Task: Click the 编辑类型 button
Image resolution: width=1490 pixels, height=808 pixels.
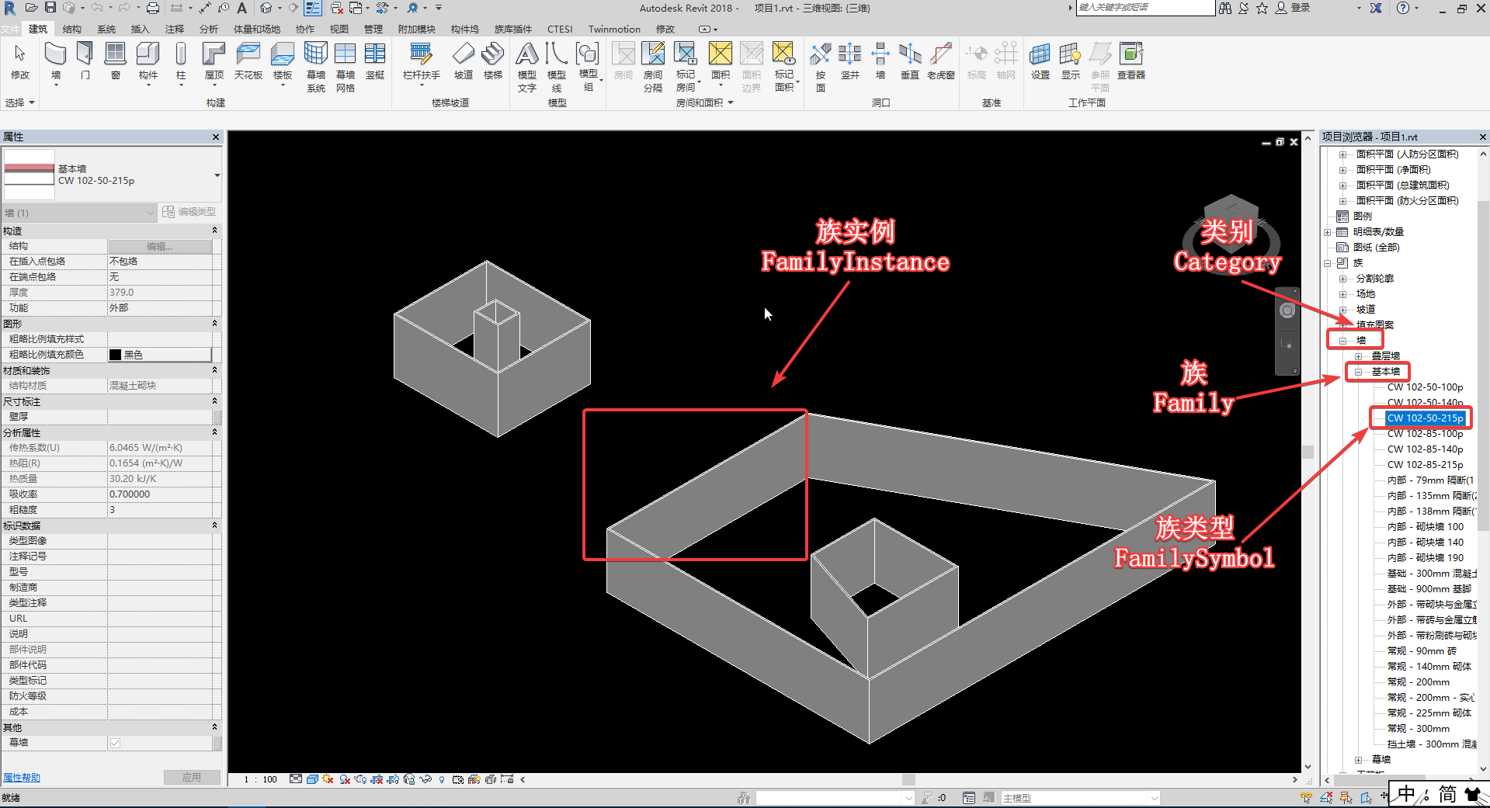Action: [189, 212]
